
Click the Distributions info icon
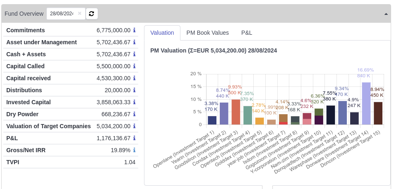click(134, 90)
